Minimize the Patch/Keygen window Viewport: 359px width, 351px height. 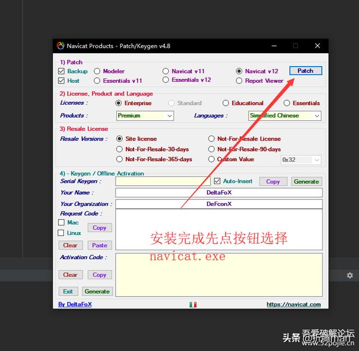pyautogui.click(x=274, y=46)
